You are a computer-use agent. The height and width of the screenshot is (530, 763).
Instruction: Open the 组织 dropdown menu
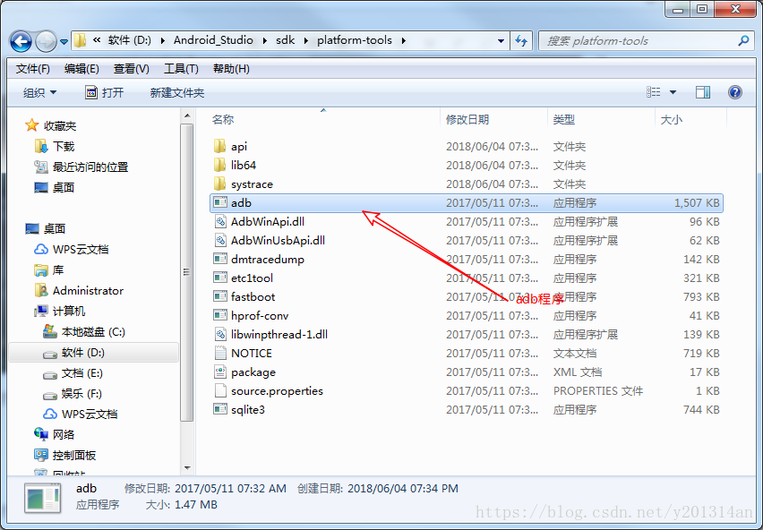click(x=40, y=92)
